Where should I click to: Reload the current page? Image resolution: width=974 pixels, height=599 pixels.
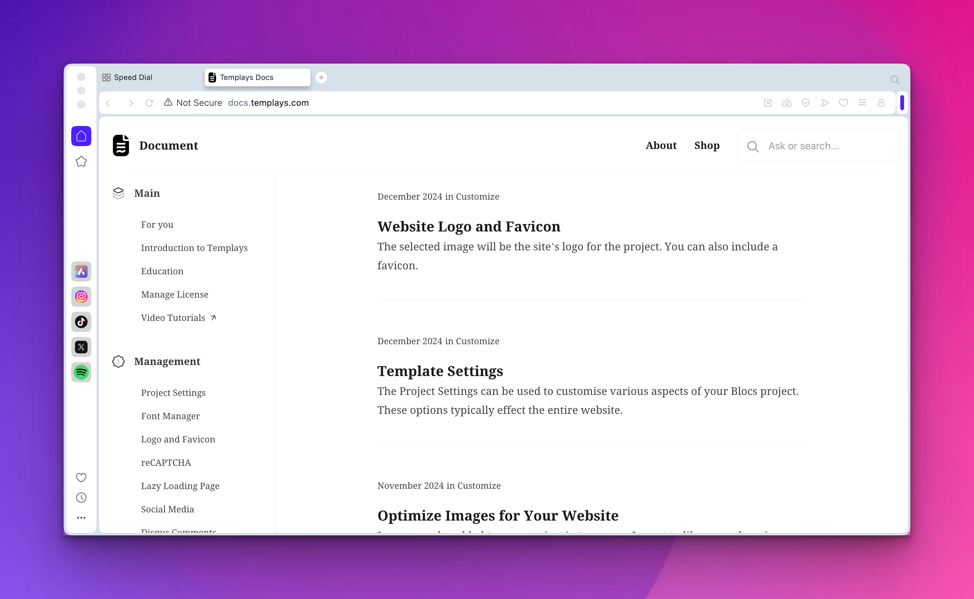pos(149,103)
